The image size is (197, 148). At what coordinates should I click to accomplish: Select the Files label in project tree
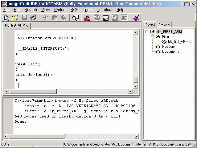point(165,37)
